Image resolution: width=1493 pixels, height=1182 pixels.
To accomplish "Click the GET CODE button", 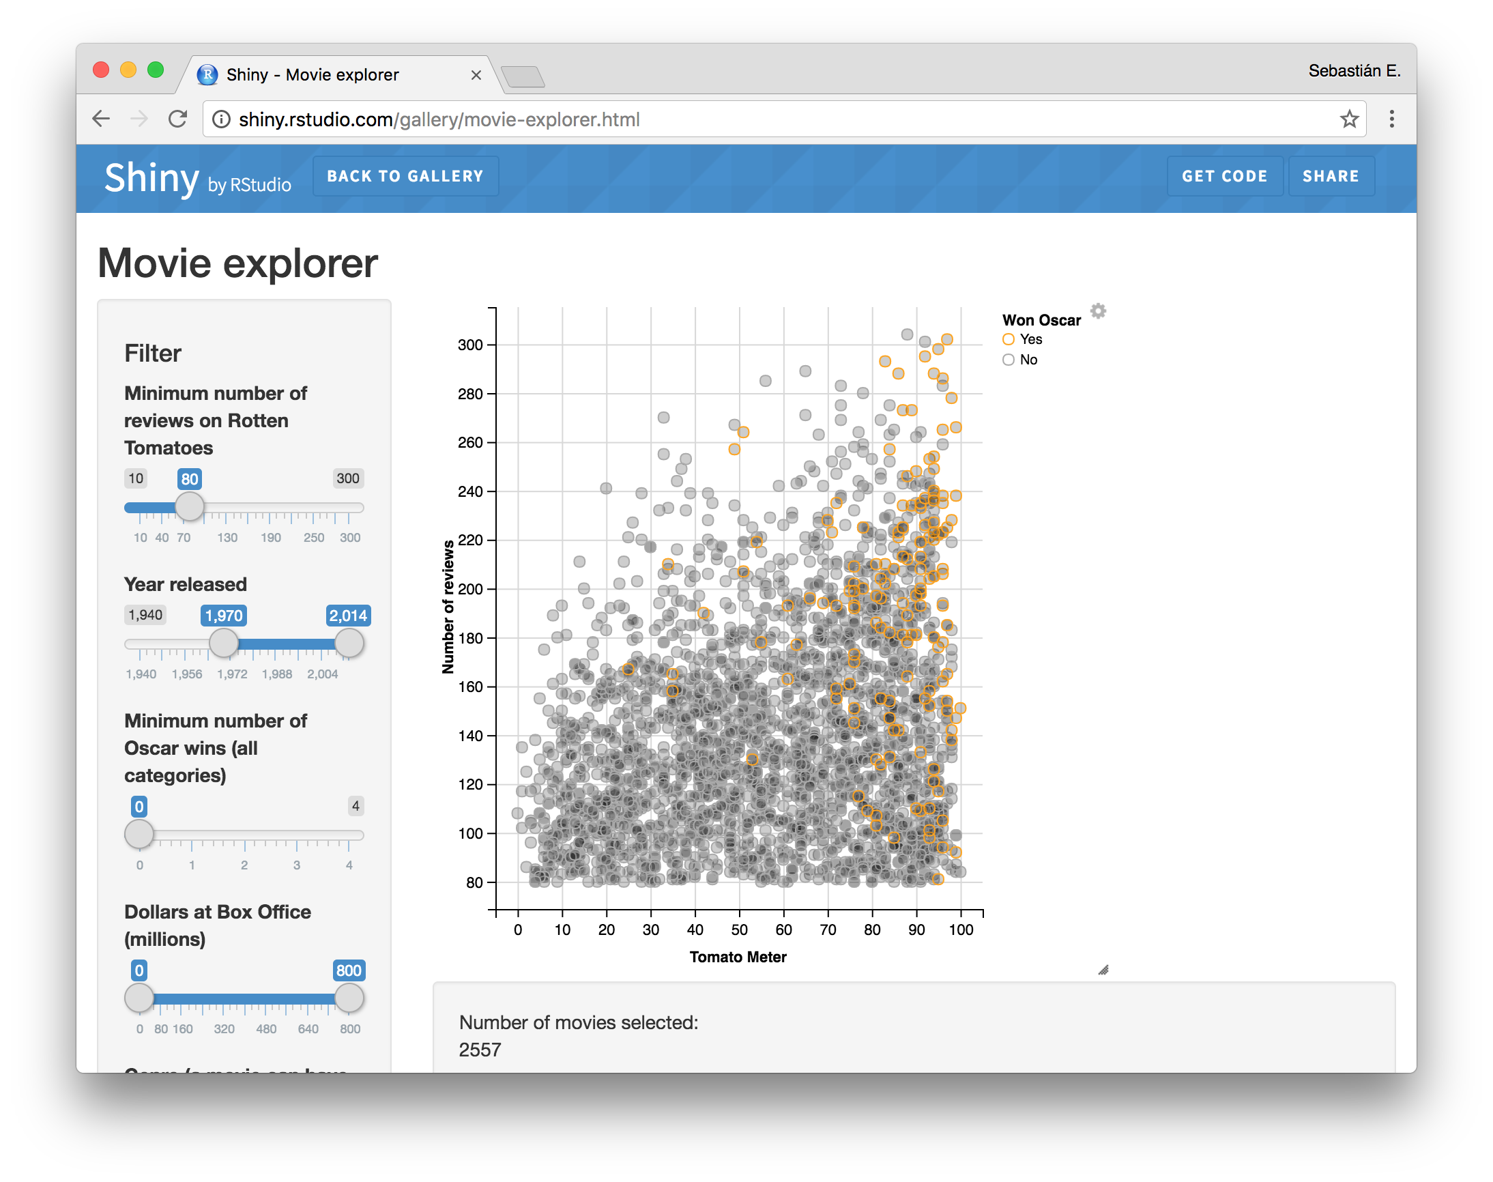I will click(1224, 177).
